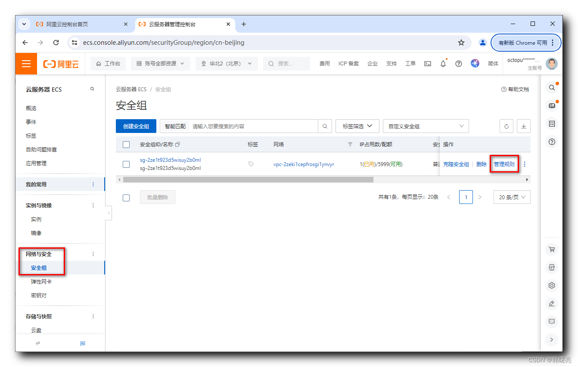Expand the 标签筛选 filter dropdown
578x367 pixels.
tap(357, 126)
